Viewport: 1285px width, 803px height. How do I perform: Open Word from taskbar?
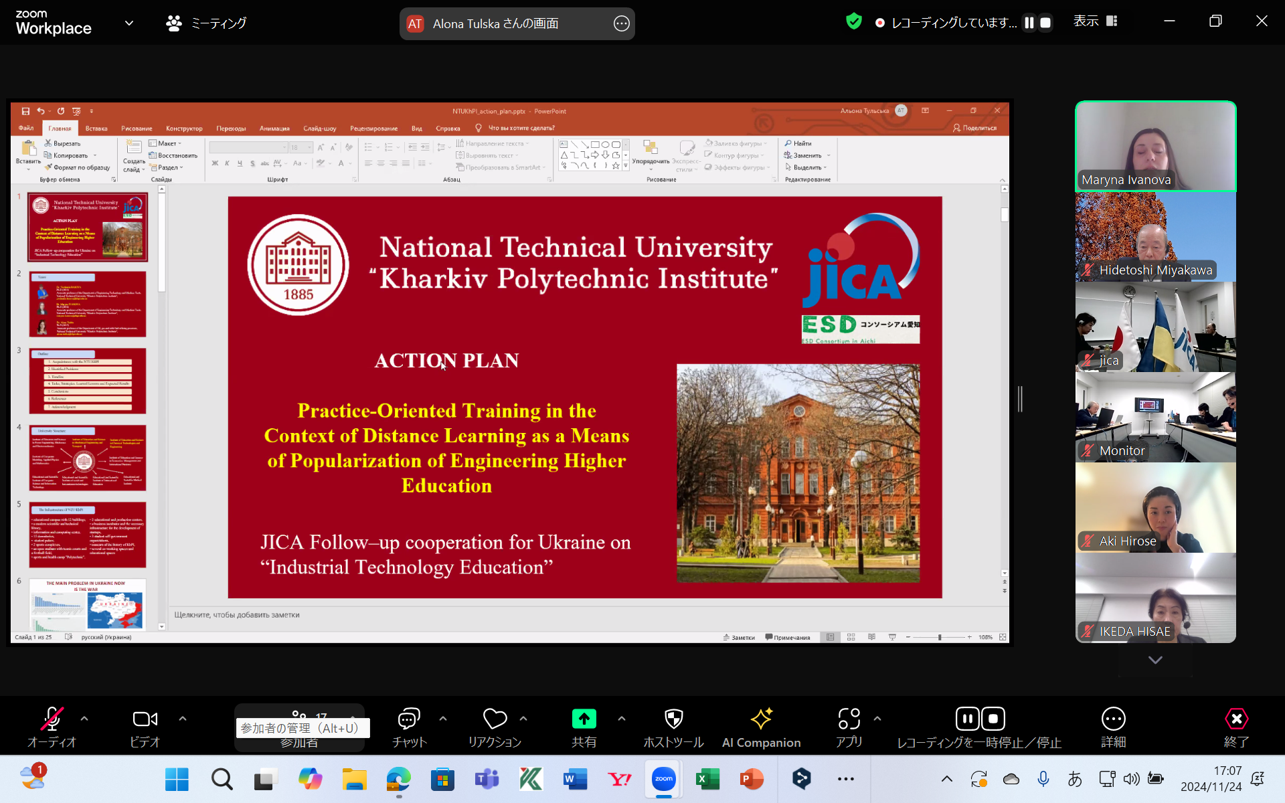575,779
